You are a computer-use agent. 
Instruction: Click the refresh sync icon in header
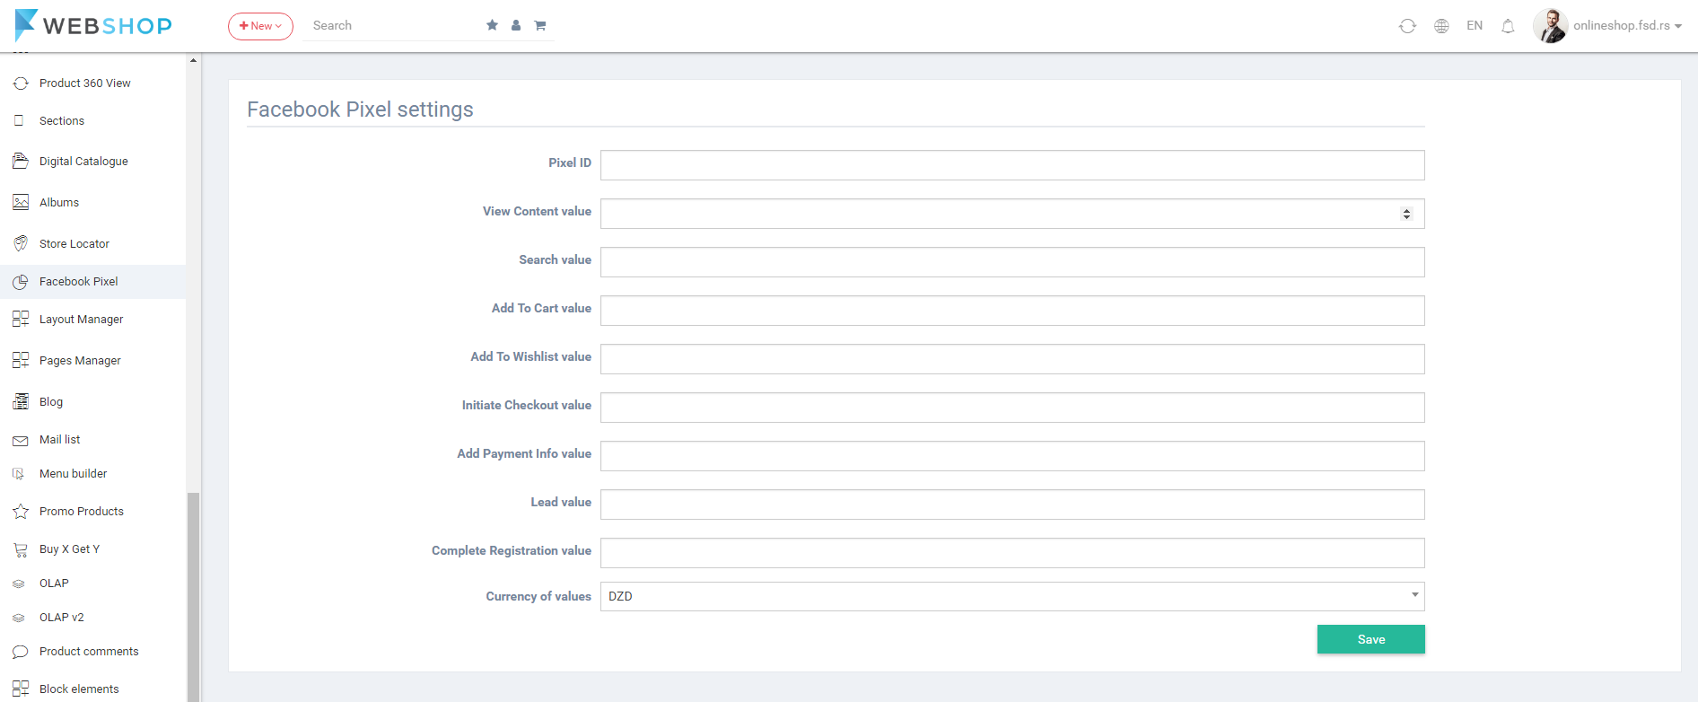click(x=1407, y=26)
